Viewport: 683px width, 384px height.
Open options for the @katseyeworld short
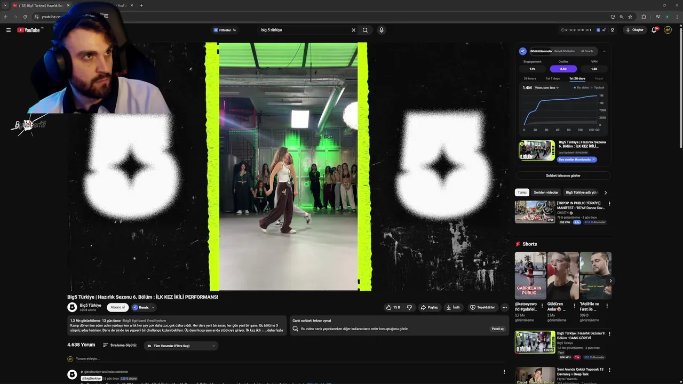pyautogui.click(x=542, y=306)
